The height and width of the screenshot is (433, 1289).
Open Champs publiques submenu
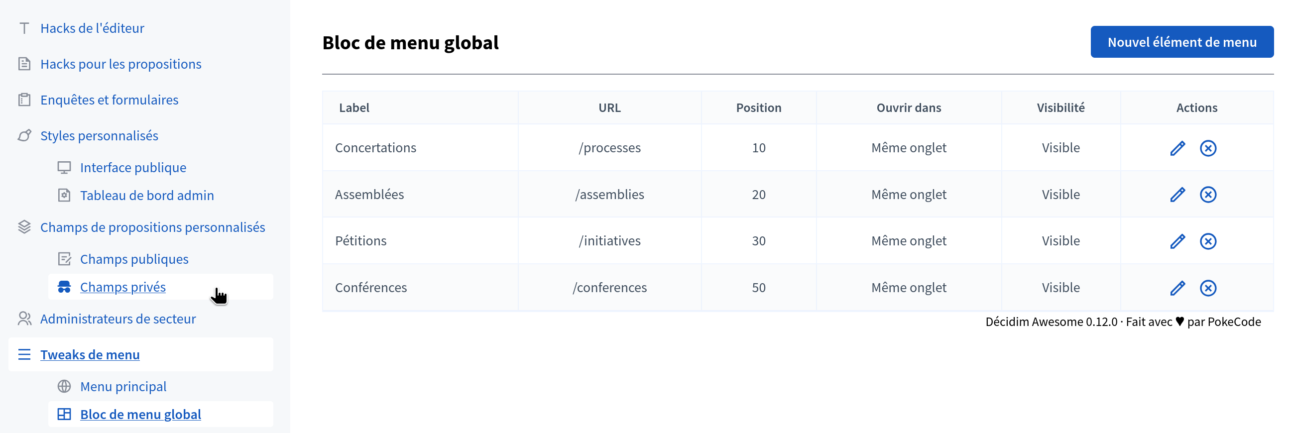(133, 259)
